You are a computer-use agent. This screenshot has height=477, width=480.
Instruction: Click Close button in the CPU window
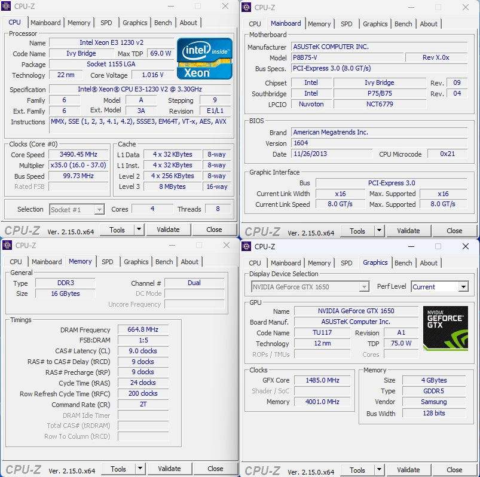click(x=214, y=230)
